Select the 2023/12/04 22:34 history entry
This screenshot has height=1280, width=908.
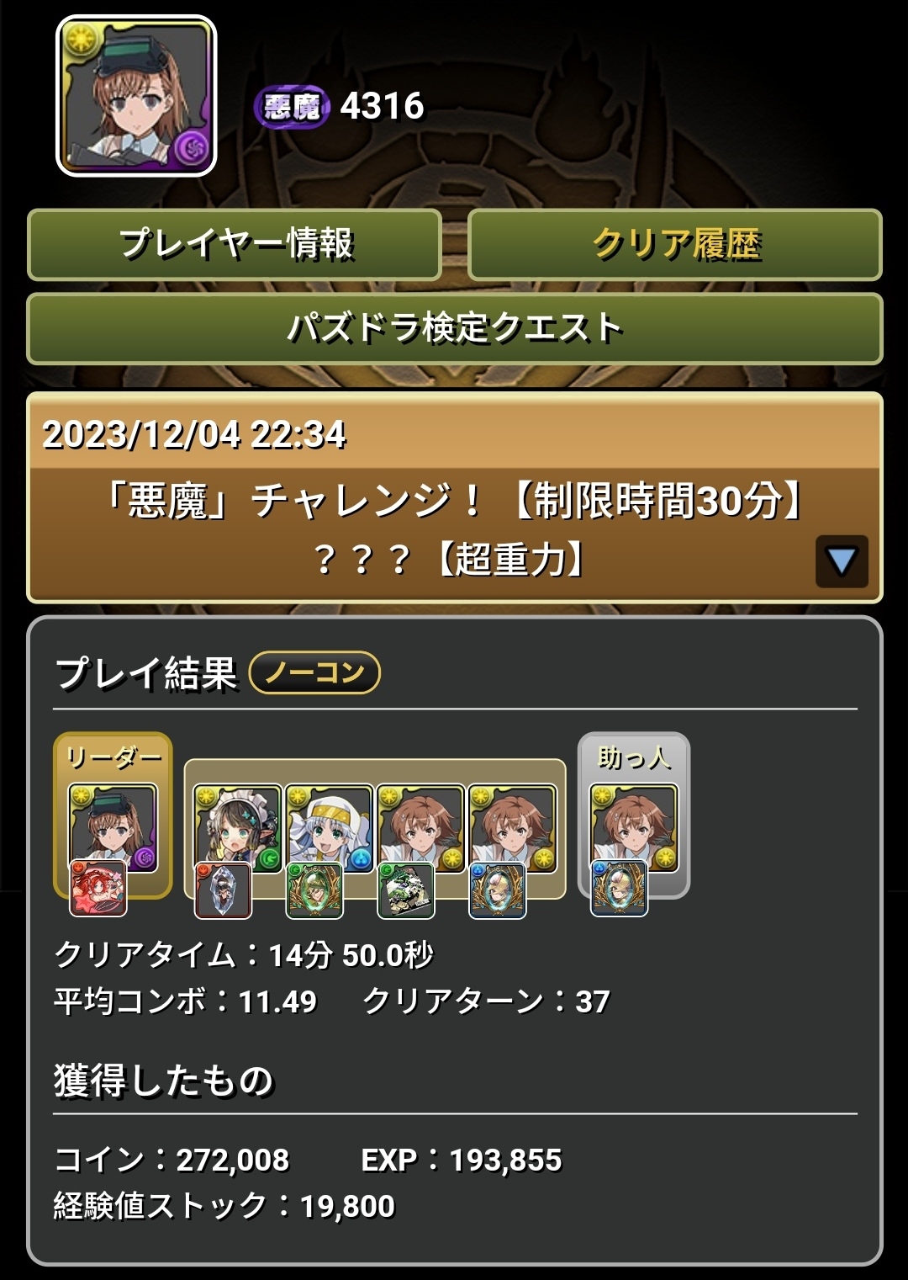[454, 497]
